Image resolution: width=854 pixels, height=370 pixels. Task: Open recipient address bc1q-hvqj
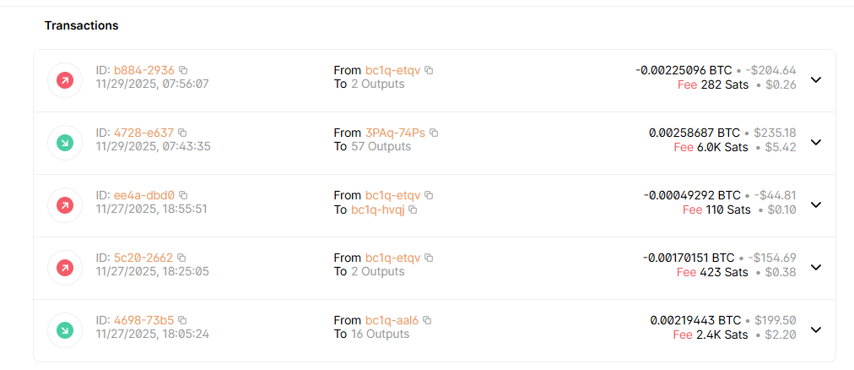(x=379, y=209)
